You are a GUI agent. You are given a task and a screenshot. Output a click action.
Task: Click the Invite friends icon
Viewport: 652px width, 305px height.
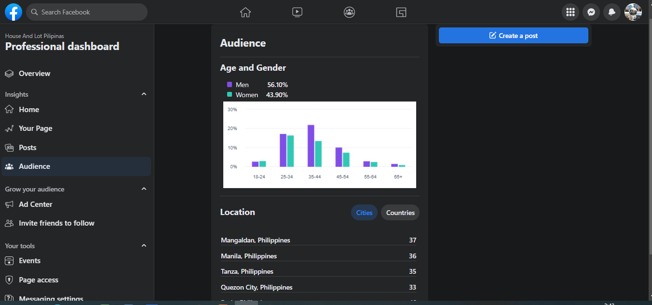[x=9, y=223]
